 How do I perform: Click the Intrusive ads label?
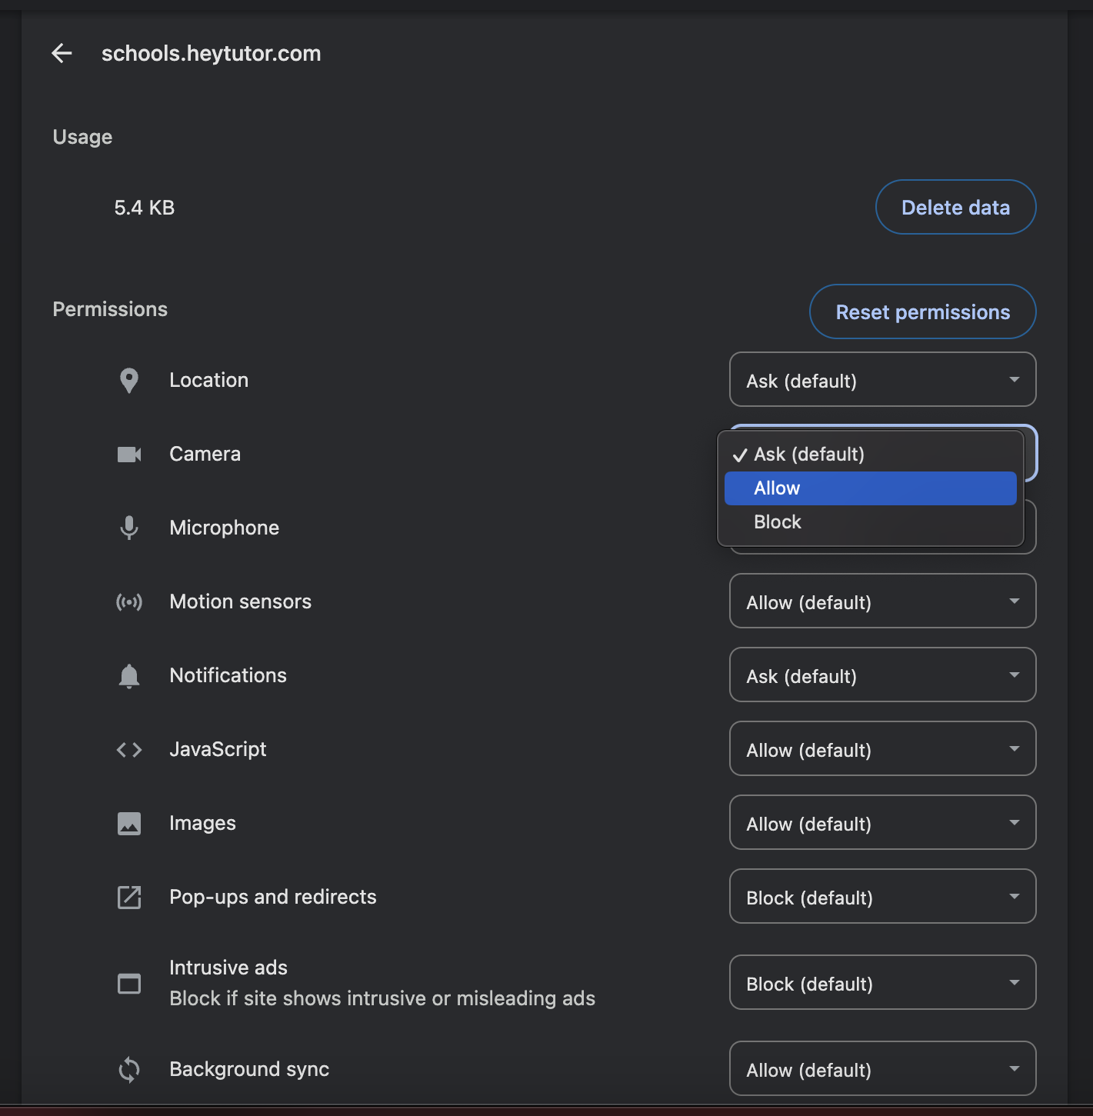pos(228,968)
